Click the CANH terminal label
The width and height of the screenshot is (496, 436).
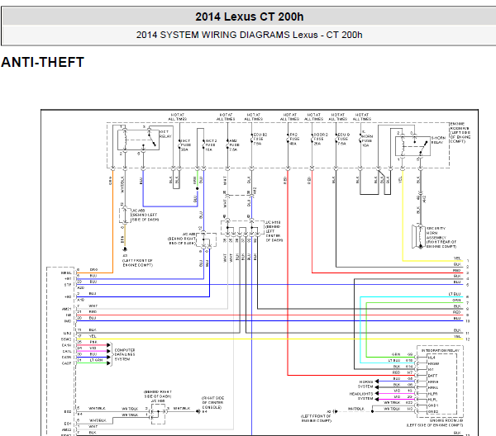pos(66,345)
